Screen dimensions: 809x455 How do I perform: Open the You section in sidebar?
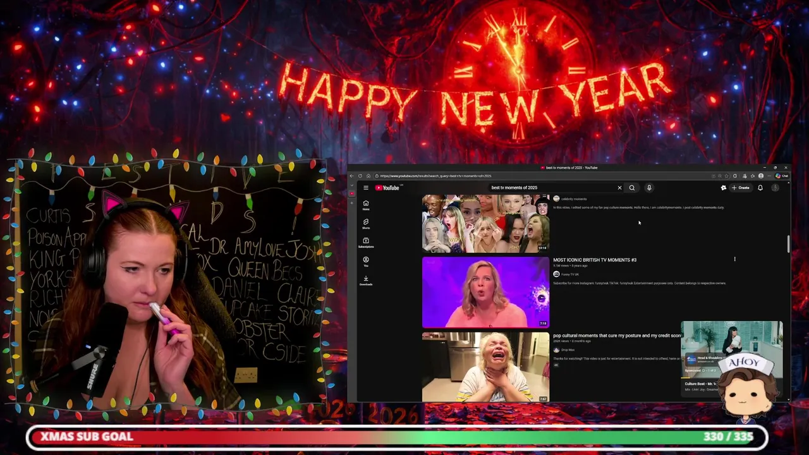[366, 262]
